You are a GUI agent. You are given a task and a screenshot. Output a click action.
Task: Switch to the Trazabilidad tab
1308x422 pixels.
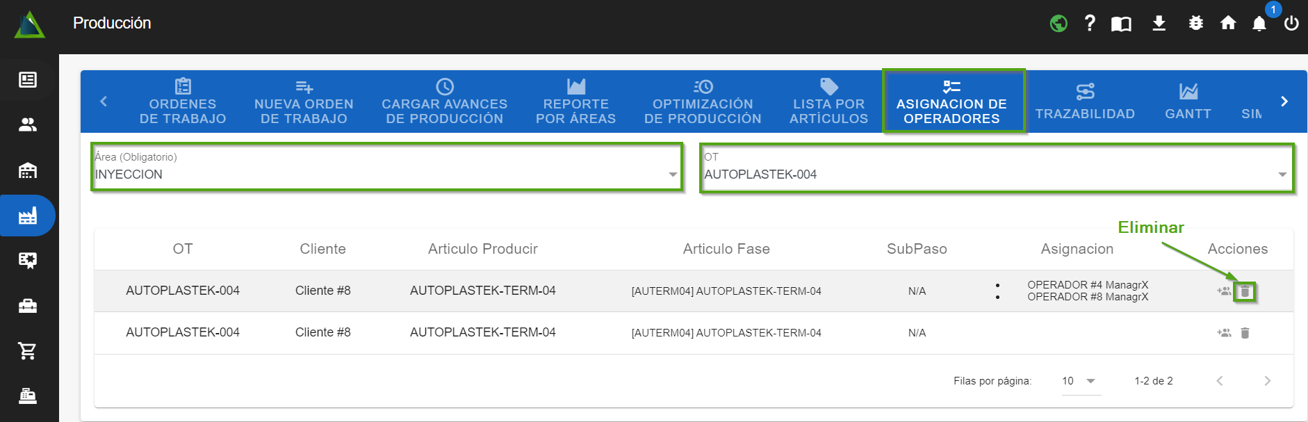1085,102
